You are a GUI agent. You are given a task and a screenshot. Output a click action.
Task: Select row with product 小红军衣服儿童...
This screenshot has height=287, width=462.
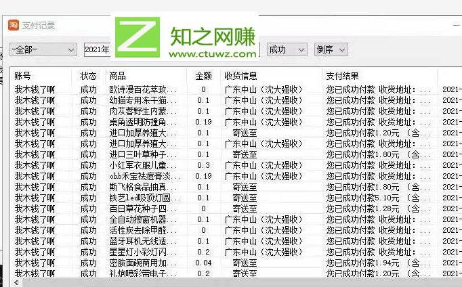(236, 165)
